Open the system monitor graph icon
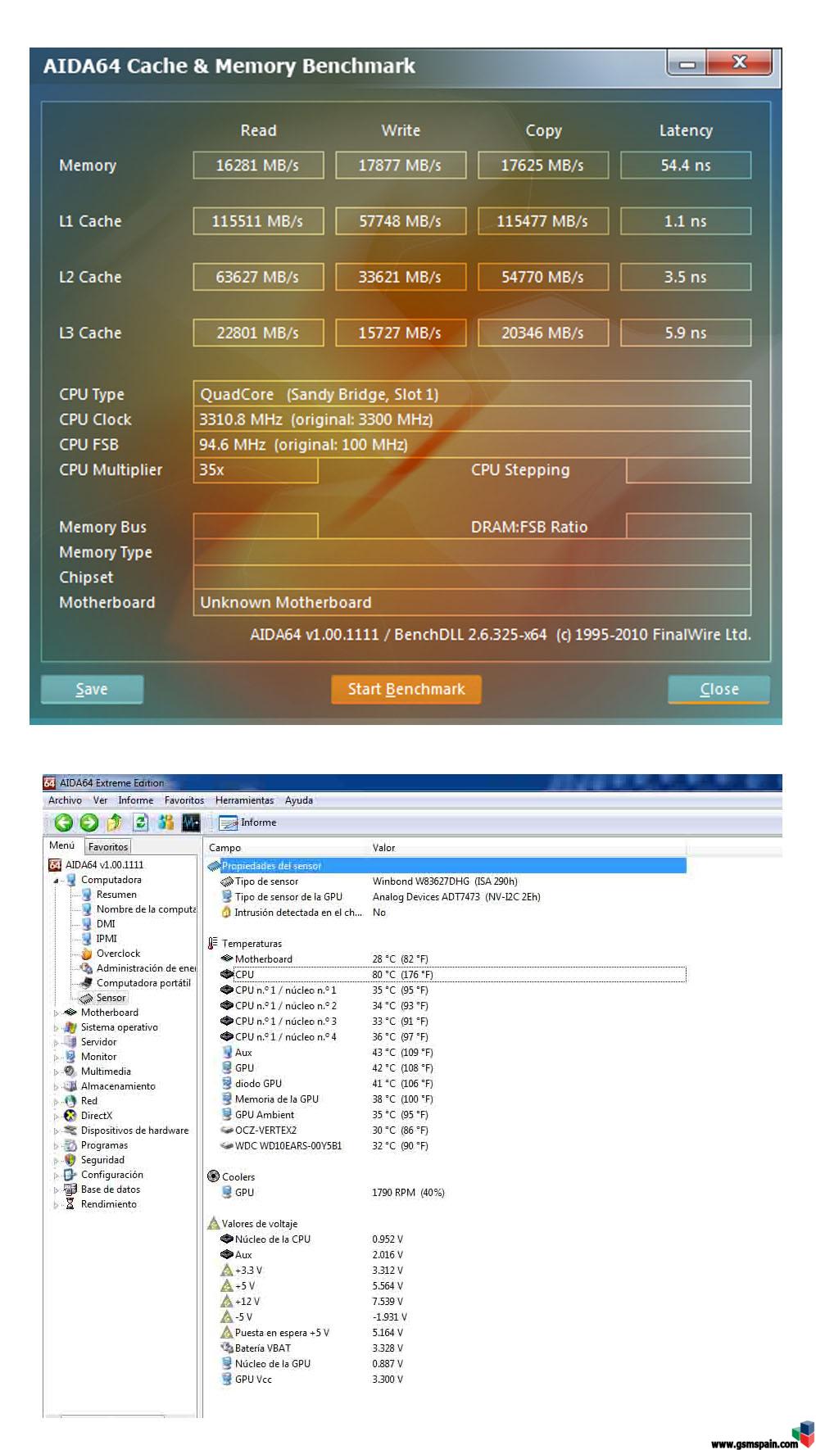The width and height of the screenshot is (816, 1450). (191, 822)
